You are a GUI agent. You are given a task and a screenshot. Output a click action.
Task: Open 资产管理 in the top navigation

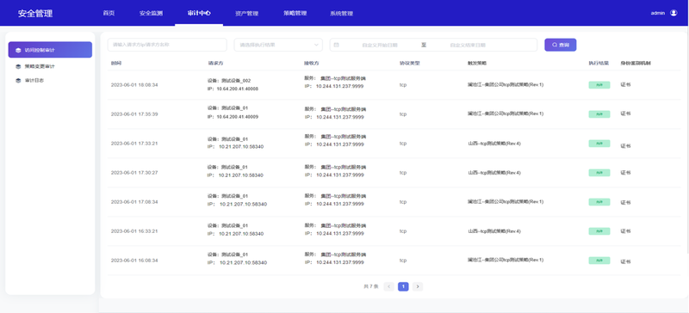[x=246, y=13]
